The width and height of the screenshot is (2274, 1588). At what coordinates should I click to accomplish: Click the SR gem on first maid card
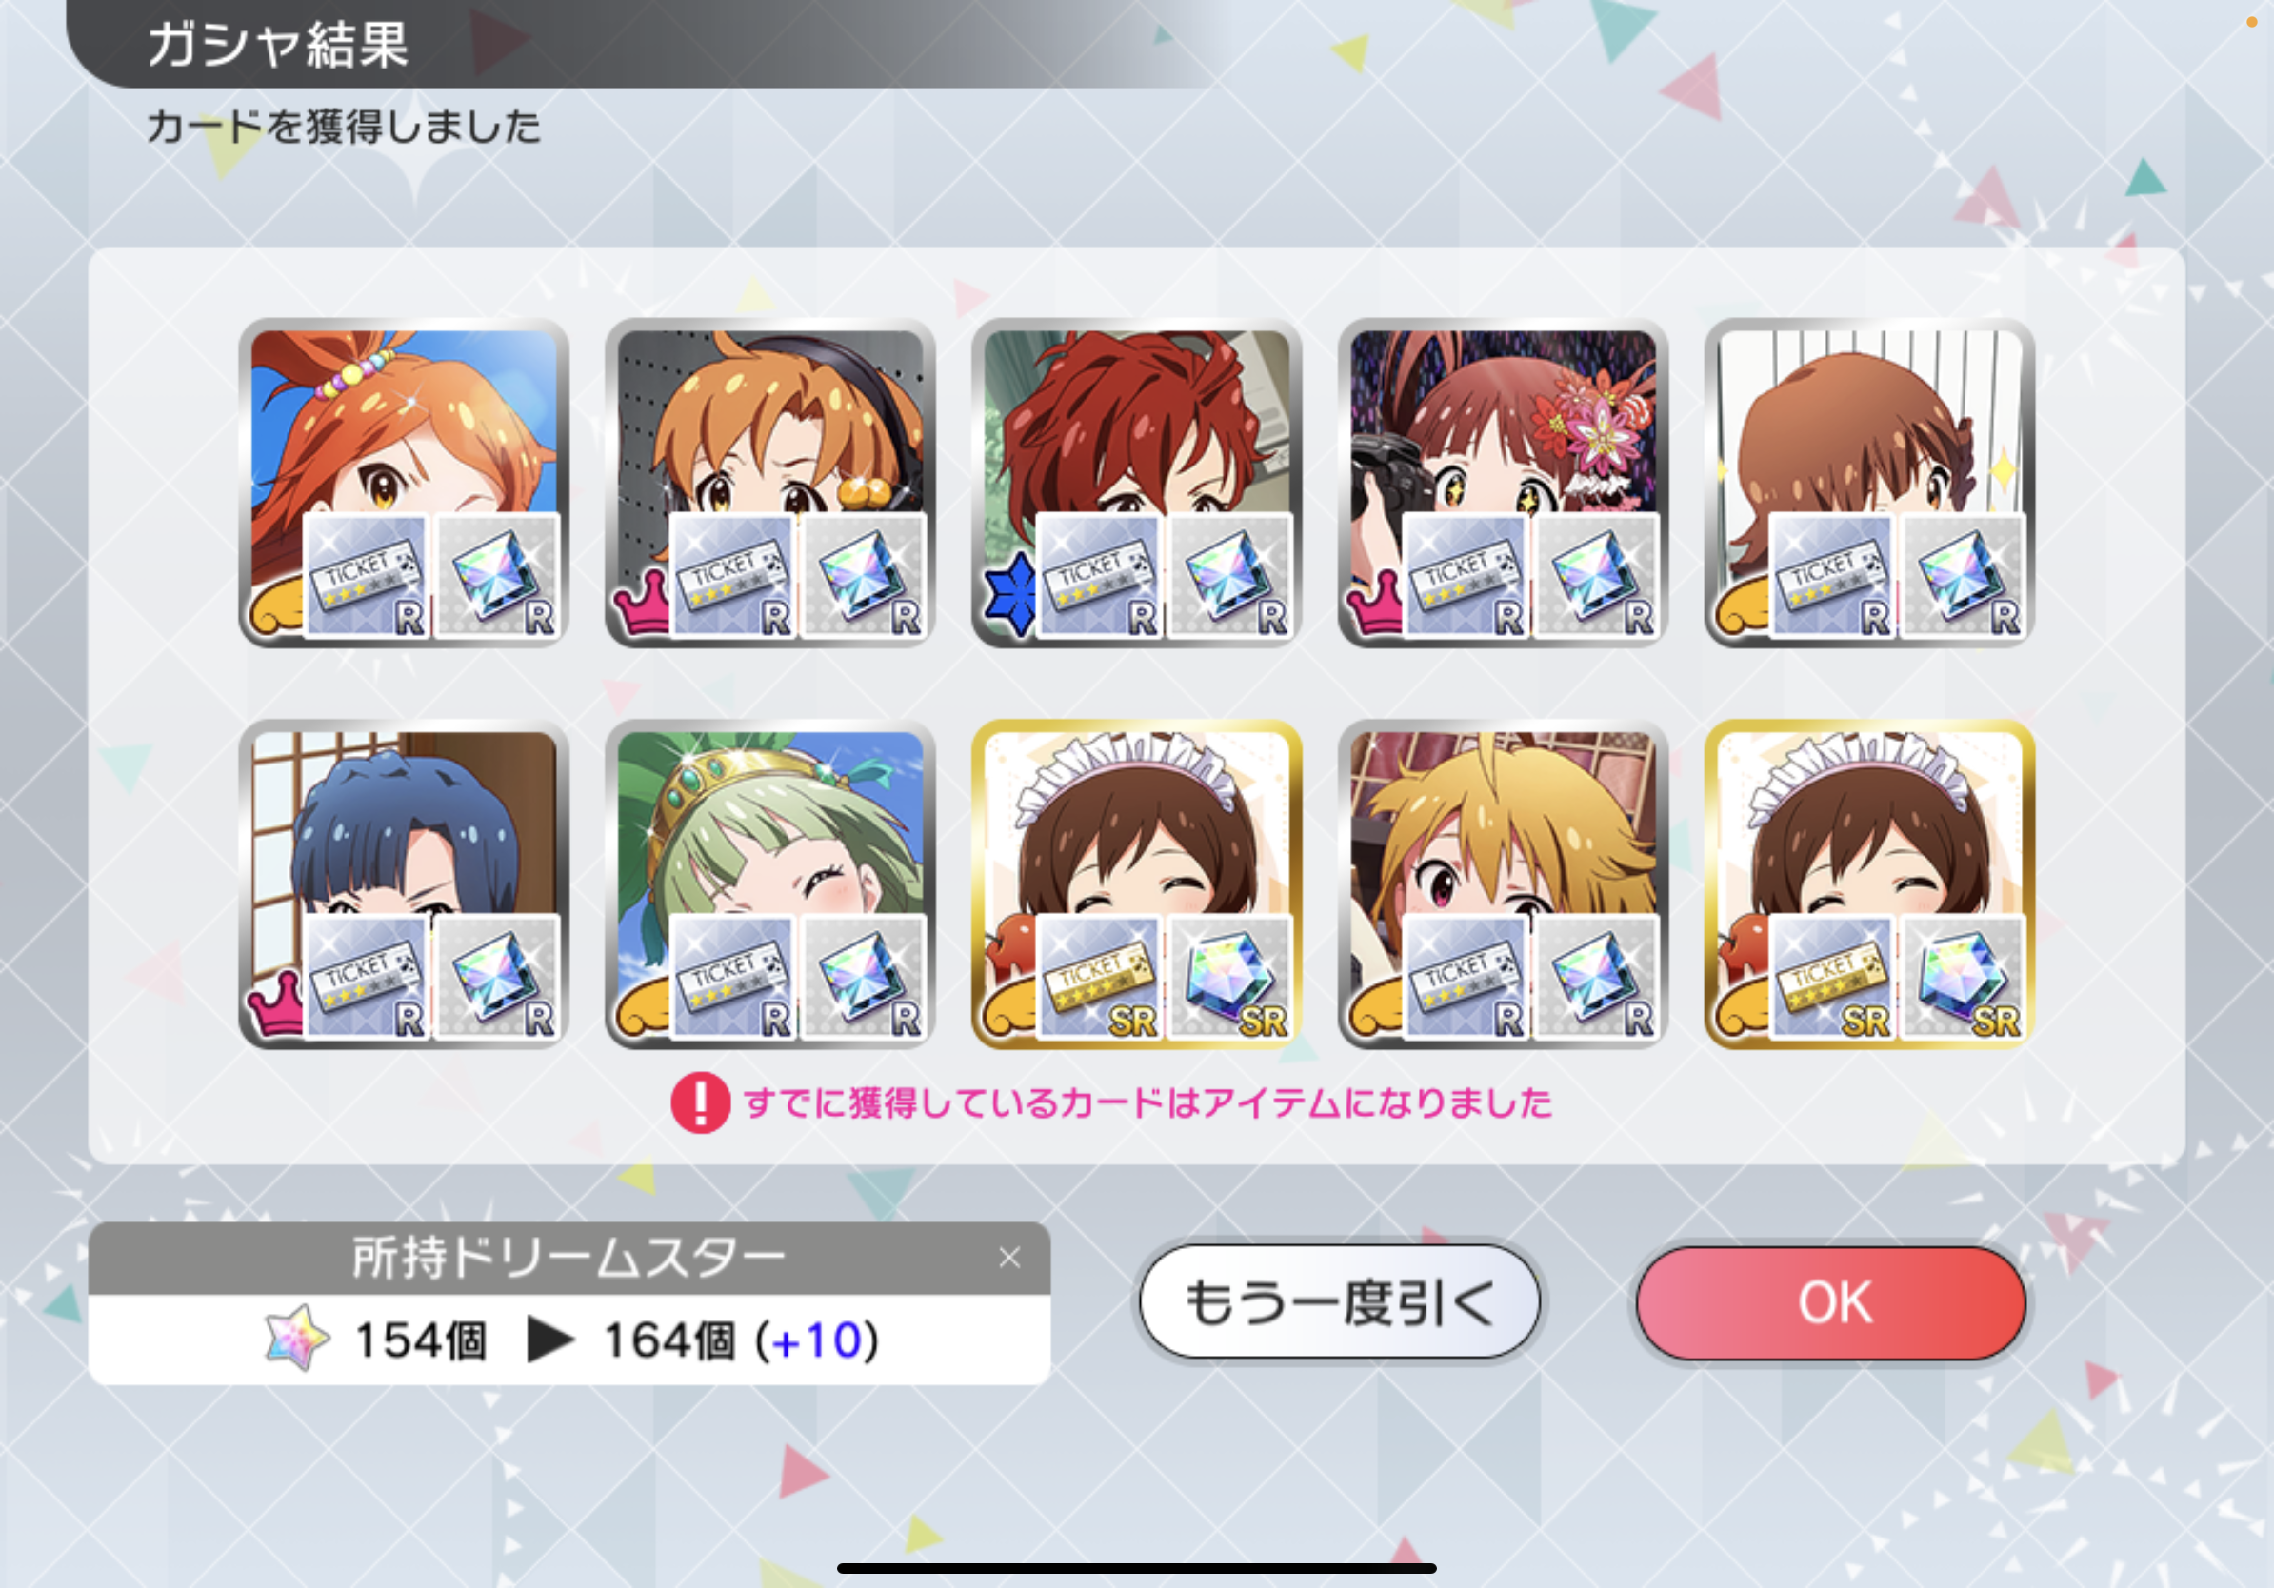point(1229,977)
